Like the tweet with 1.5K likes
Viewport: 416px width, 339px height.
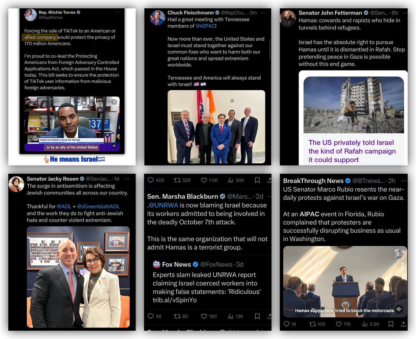pyautogui.click(x=205, y=180)
